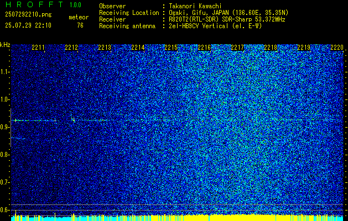The width and height of the screenshot is (348, 221).
Task: Click the yellow signal level bar graph
Action: [x=177, y=218]
